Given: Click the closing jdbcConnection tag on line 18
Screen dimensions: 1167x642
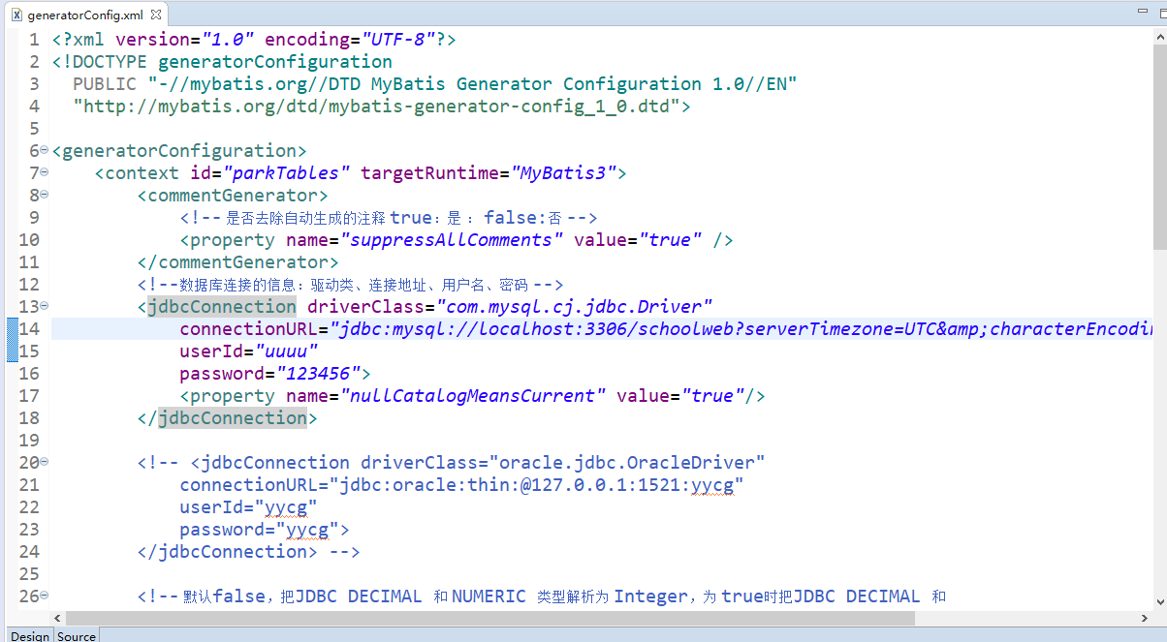Looking at the screenshot, I should [x=233, y=418].
